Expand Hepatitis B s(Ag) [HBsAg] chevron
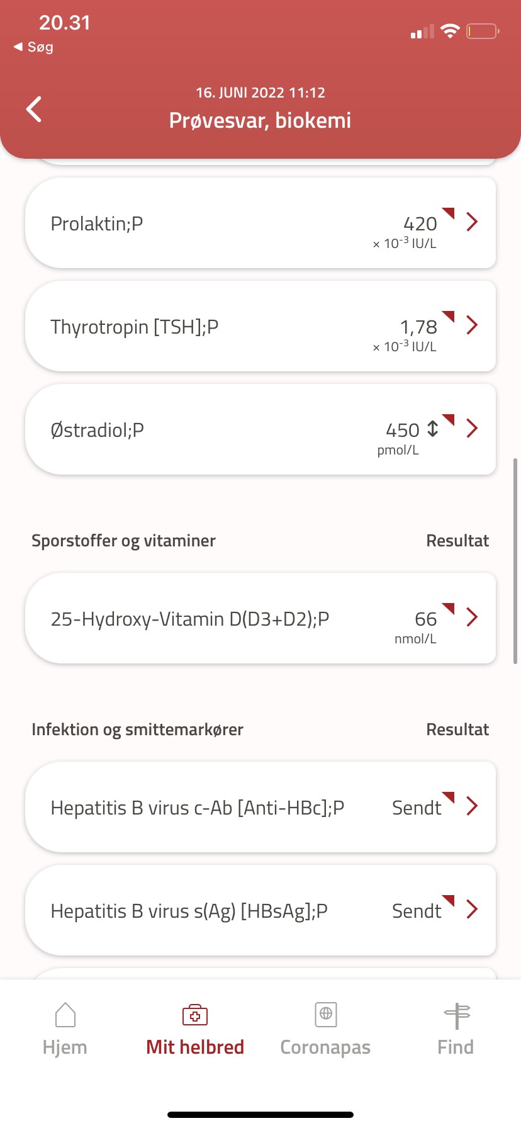 coord(472,909)
